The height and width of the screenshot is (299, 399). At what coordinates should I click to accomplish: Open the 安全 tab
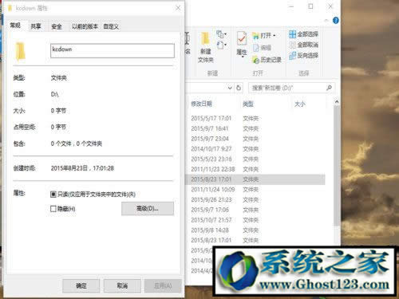click(x=57, y=26)
